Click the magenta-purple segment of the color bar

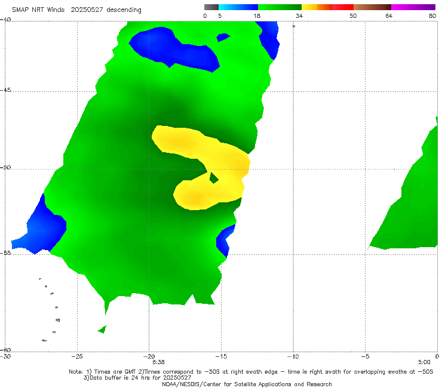pos(413,7)
